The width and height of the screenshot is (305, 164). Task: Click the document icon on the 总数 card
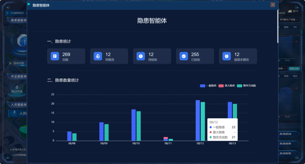tap(55, 56)
